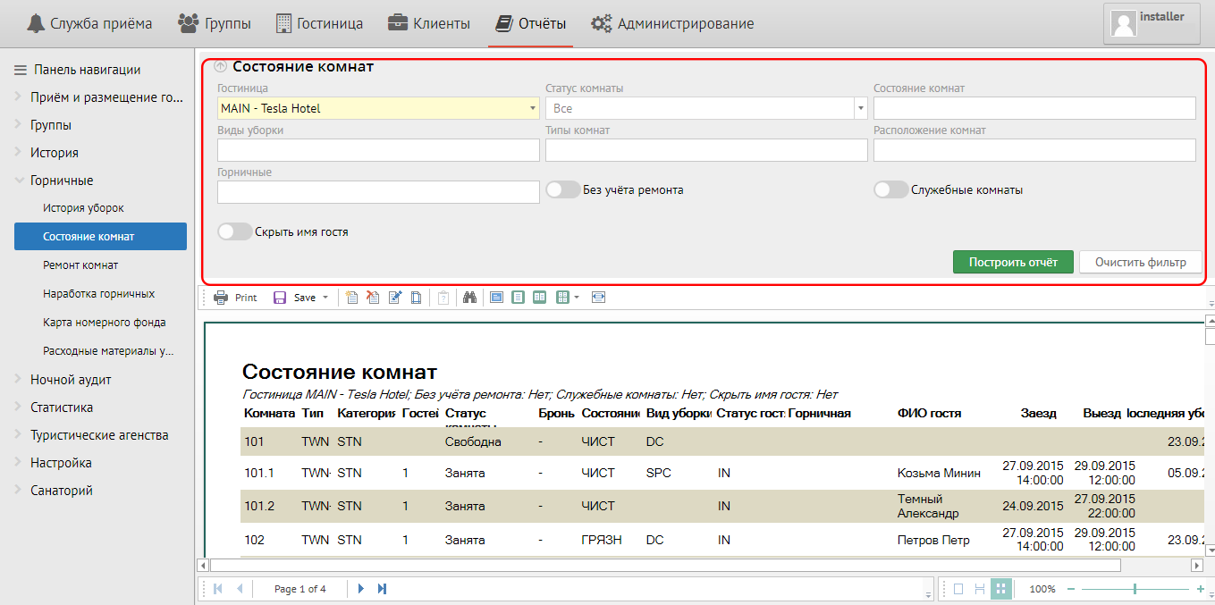Screen dimensions: 1215x605
Task: Toggle the 'Скрыть имя гостя' switch
Action: click(235, 231)
